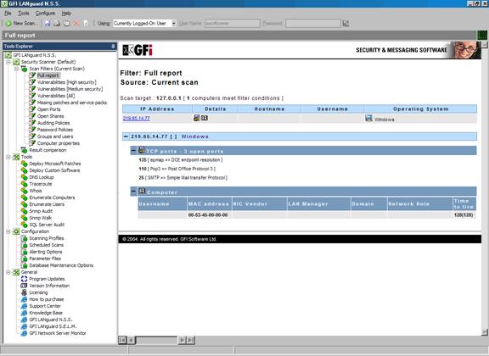Select Groups and users filter
The height and width of the screenshot is (356, 489).
pyautogui.click(x=55, y=136)
